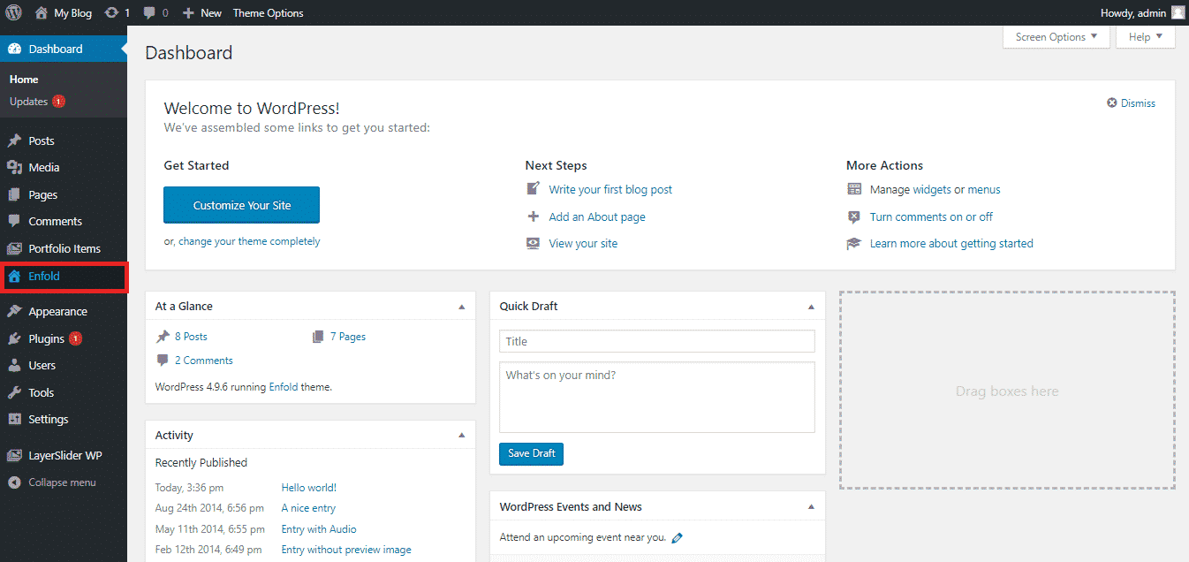Click pencil icon beside Write your first blog post

(533, 189)
